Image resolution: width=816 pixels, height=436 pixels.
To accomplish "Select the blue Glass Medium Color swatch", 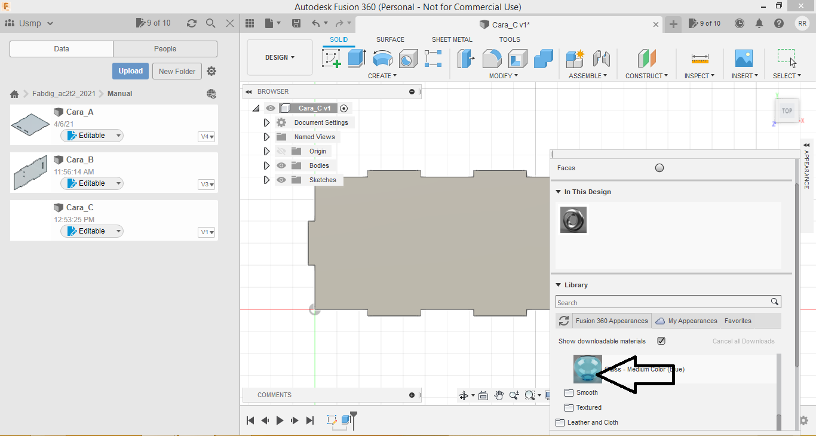I will (x=587, y=369).
